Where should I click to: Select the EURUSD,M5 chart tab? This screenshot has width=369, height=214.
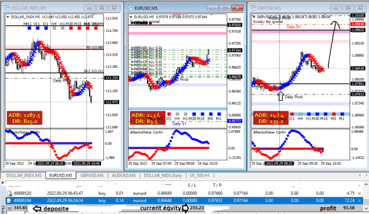pos(61,176)
